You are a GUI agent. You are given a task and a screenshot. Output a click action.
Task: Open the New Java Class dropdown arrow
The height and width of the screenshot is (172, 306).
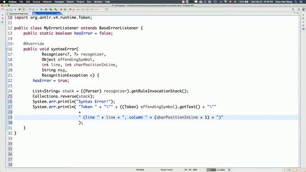click(x=67, y=10)
